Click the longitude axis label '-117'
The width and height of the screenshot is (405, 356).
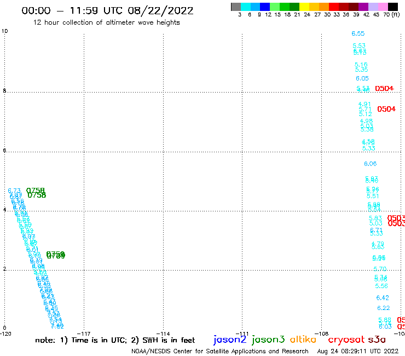point(83,334)
